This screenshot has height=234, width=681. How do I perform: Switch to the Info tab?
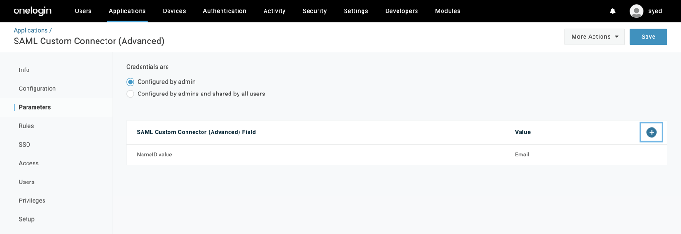point(24,70)
